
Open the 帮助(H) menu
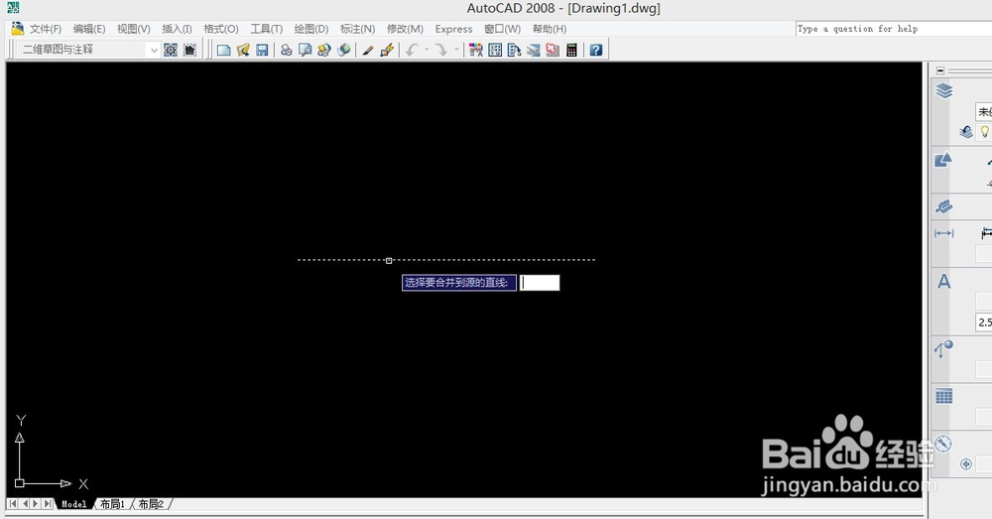tap(550, 29)
